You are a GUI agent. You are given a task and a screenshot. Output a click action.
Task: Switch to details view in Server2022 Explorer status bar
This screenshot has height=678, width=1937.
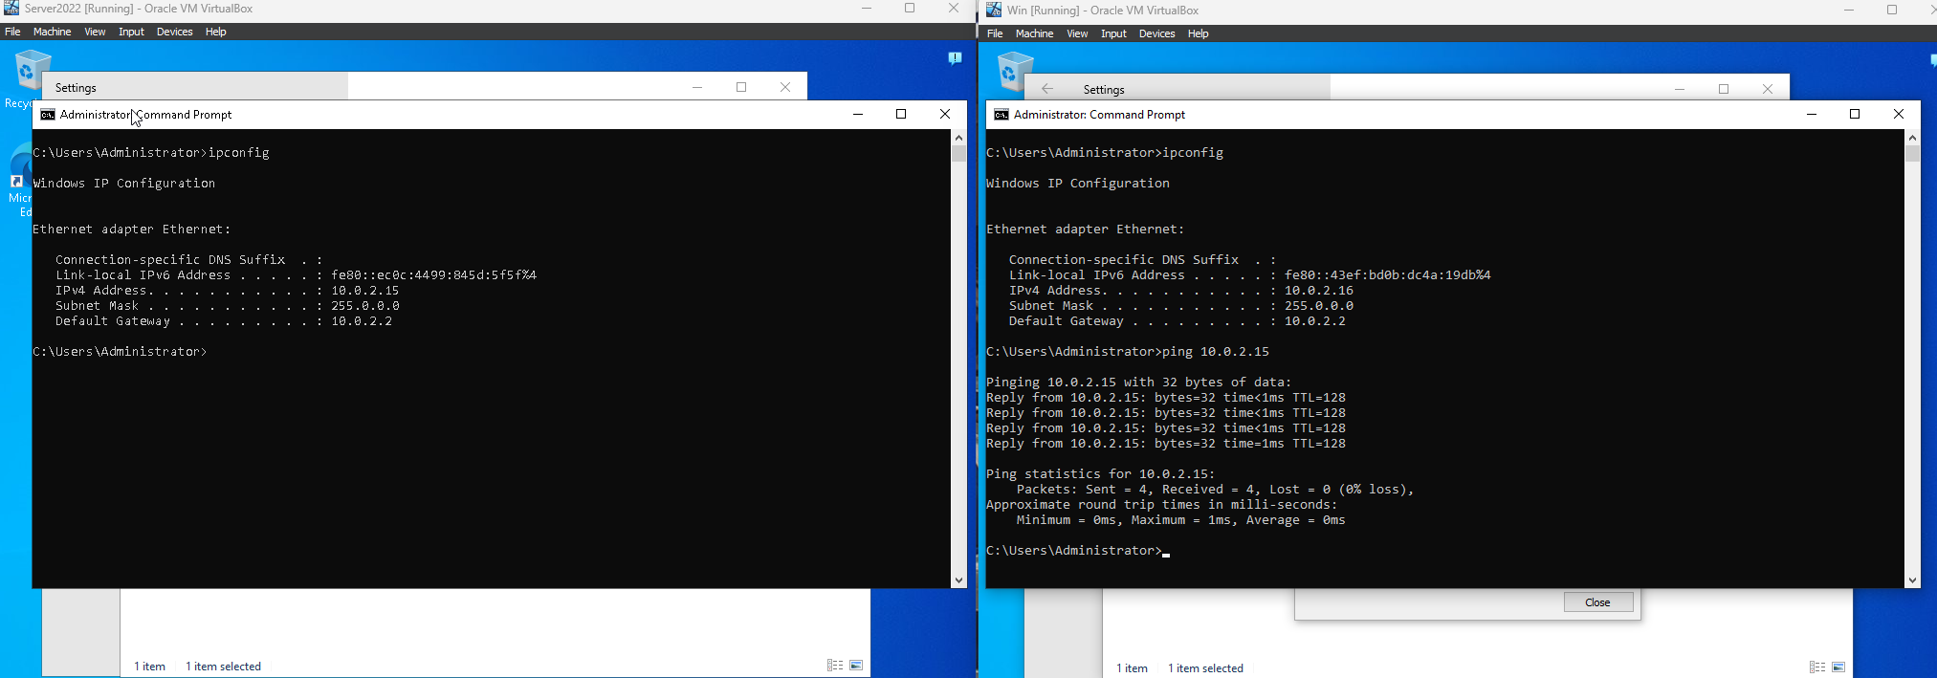pyautogui.click(x=835, y=666)
